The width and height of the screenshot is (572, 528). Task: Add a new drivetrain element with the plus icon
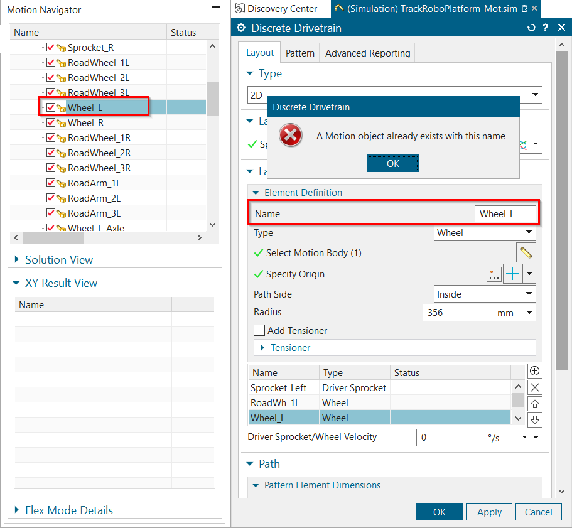(x=534, y=370)
